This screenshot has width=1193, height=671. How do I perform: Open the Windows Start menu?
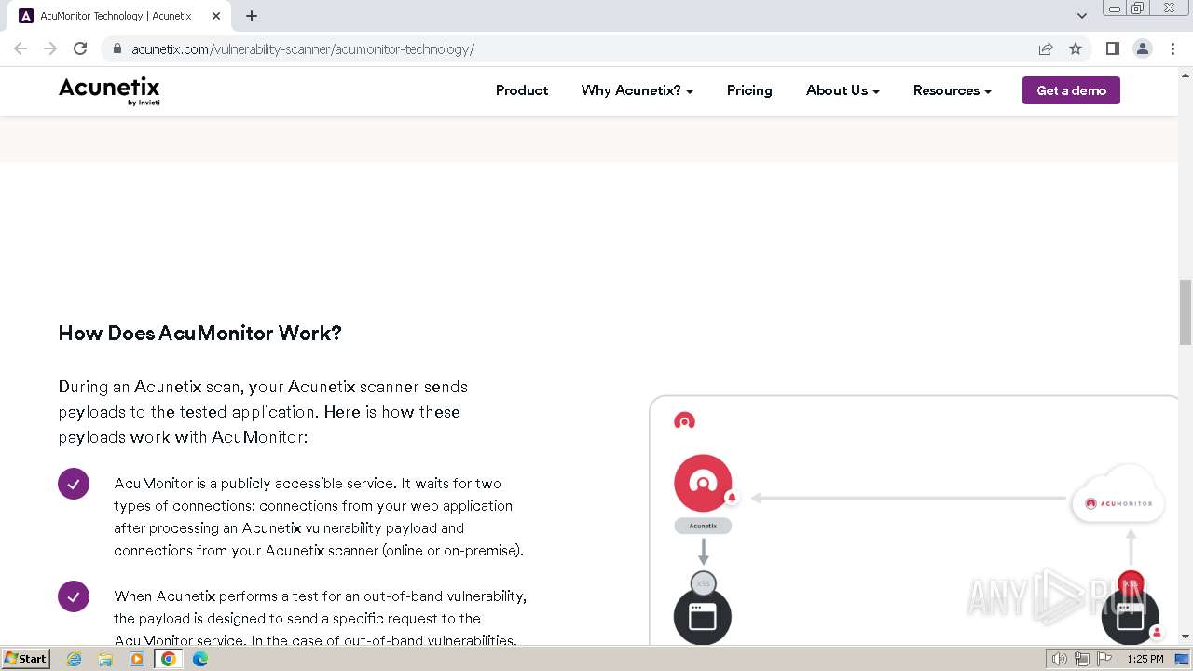coord(26,658)
